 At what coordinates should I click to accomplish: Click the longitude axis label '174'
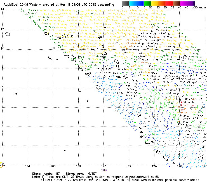(154, 166)
